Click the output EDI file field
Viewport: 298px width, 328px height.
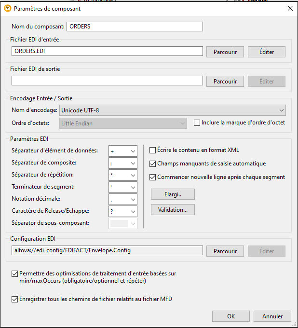coord(107,81)
